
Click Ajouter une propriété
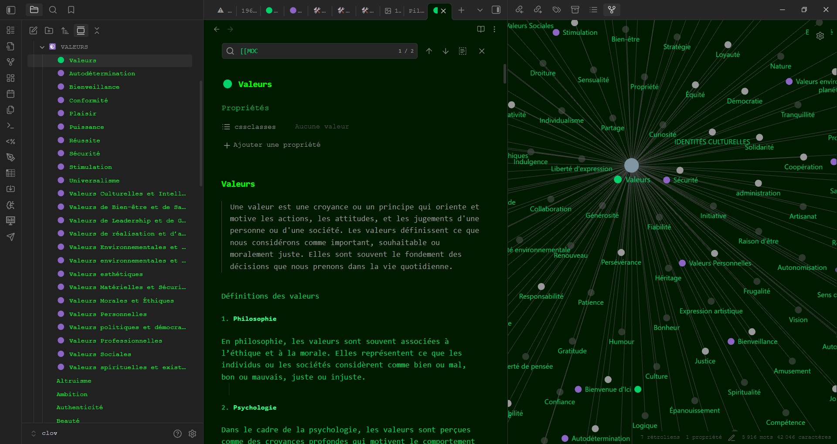click(x=272, y=145)
